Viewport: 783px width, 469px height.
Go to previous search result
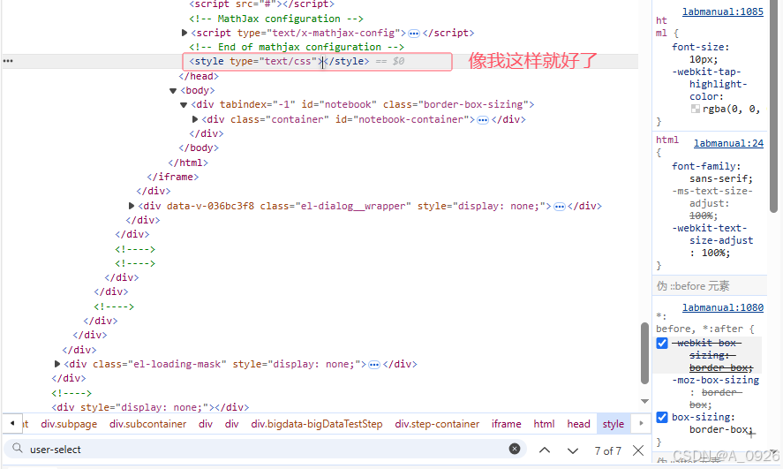[545, 450]
